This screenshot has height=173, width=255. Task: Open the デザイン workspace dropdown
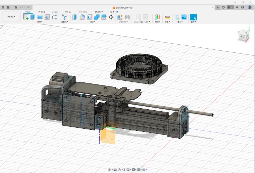tap(11, 17)
